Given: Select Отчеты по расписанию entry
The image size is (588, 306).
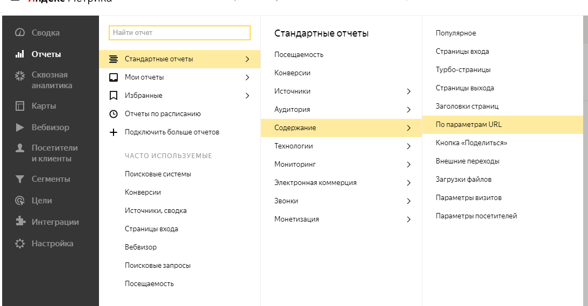Looking at the screenshot, I should (163, 114).
